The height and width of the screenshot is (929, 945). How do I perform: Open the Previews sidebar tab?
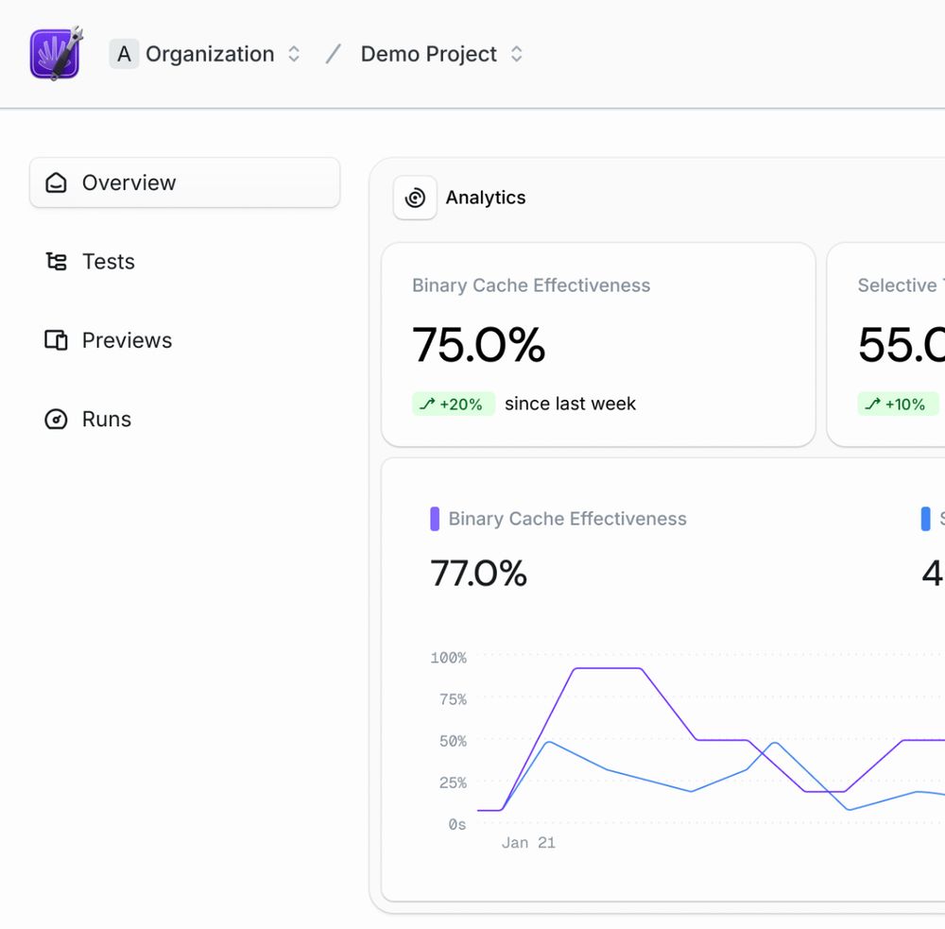tap(184, 340)
